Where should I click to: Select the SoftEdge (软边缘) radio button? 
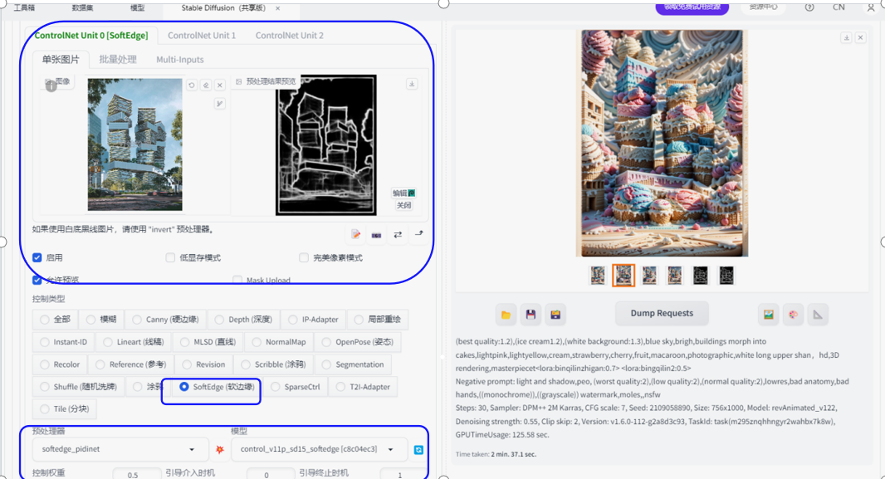[x=184, y=387]
